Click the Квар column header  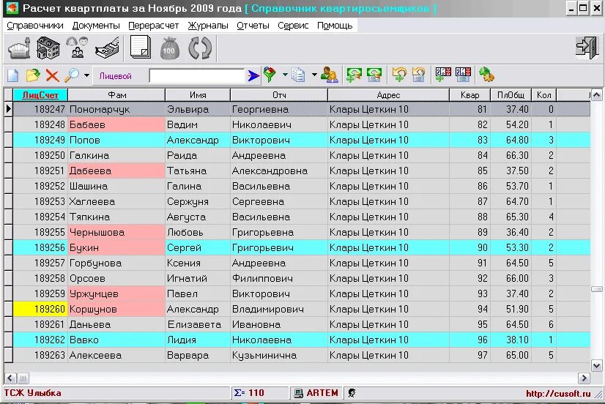pyautogui.click(x=469, y=95)
